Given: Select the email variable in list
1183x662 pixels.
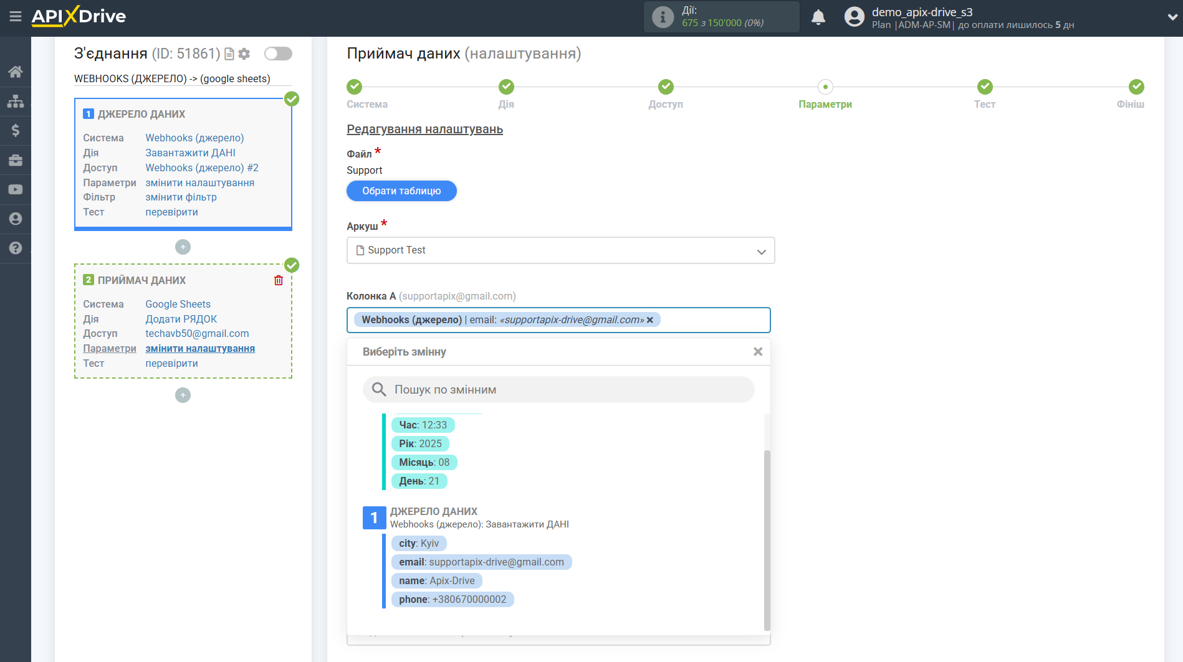Looking at the screenshot, I should (x=481, y=562).
